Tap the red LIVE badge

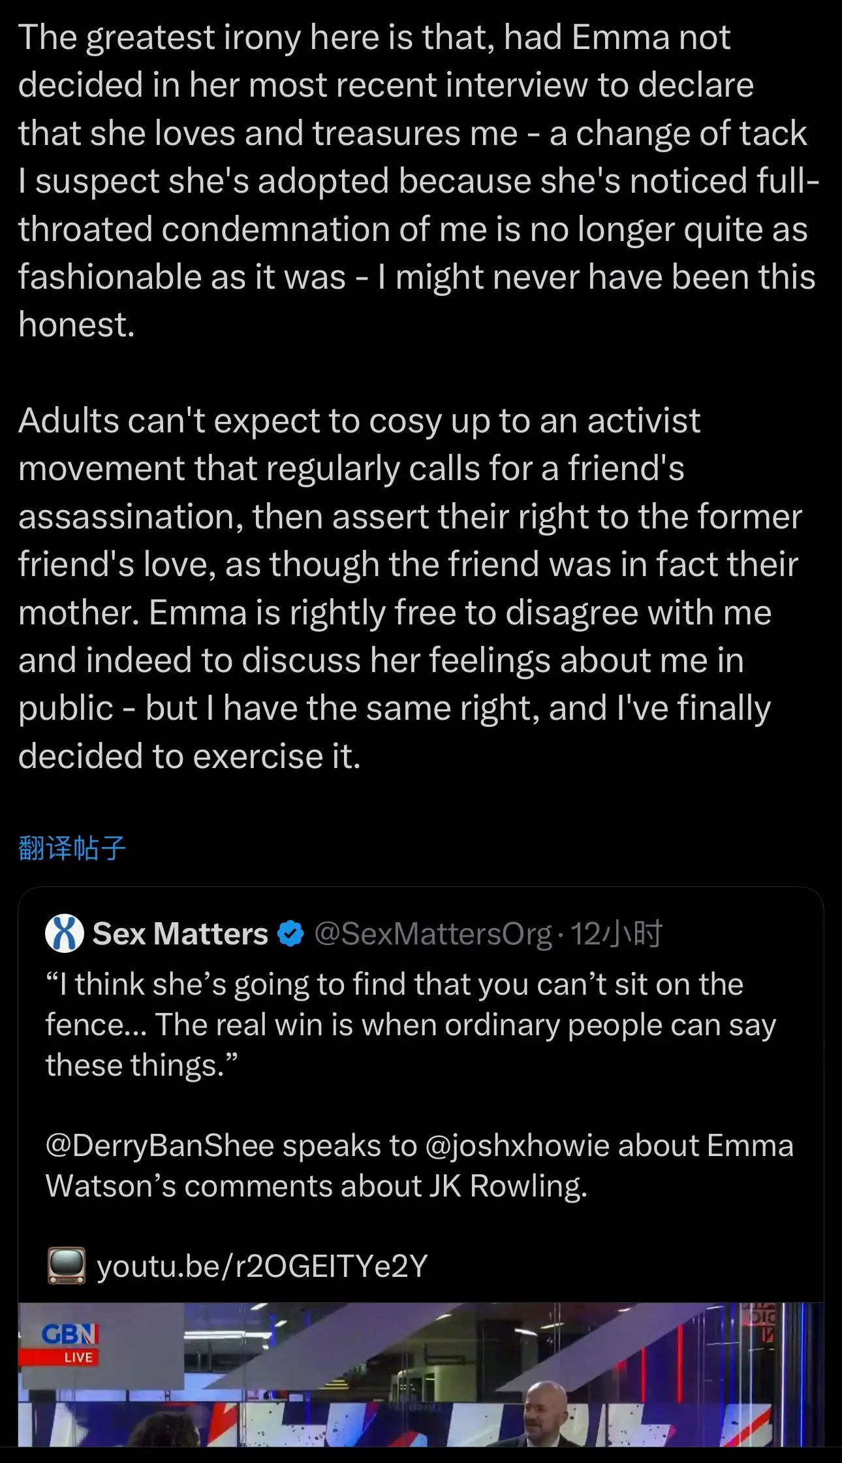pos(77,1357)
